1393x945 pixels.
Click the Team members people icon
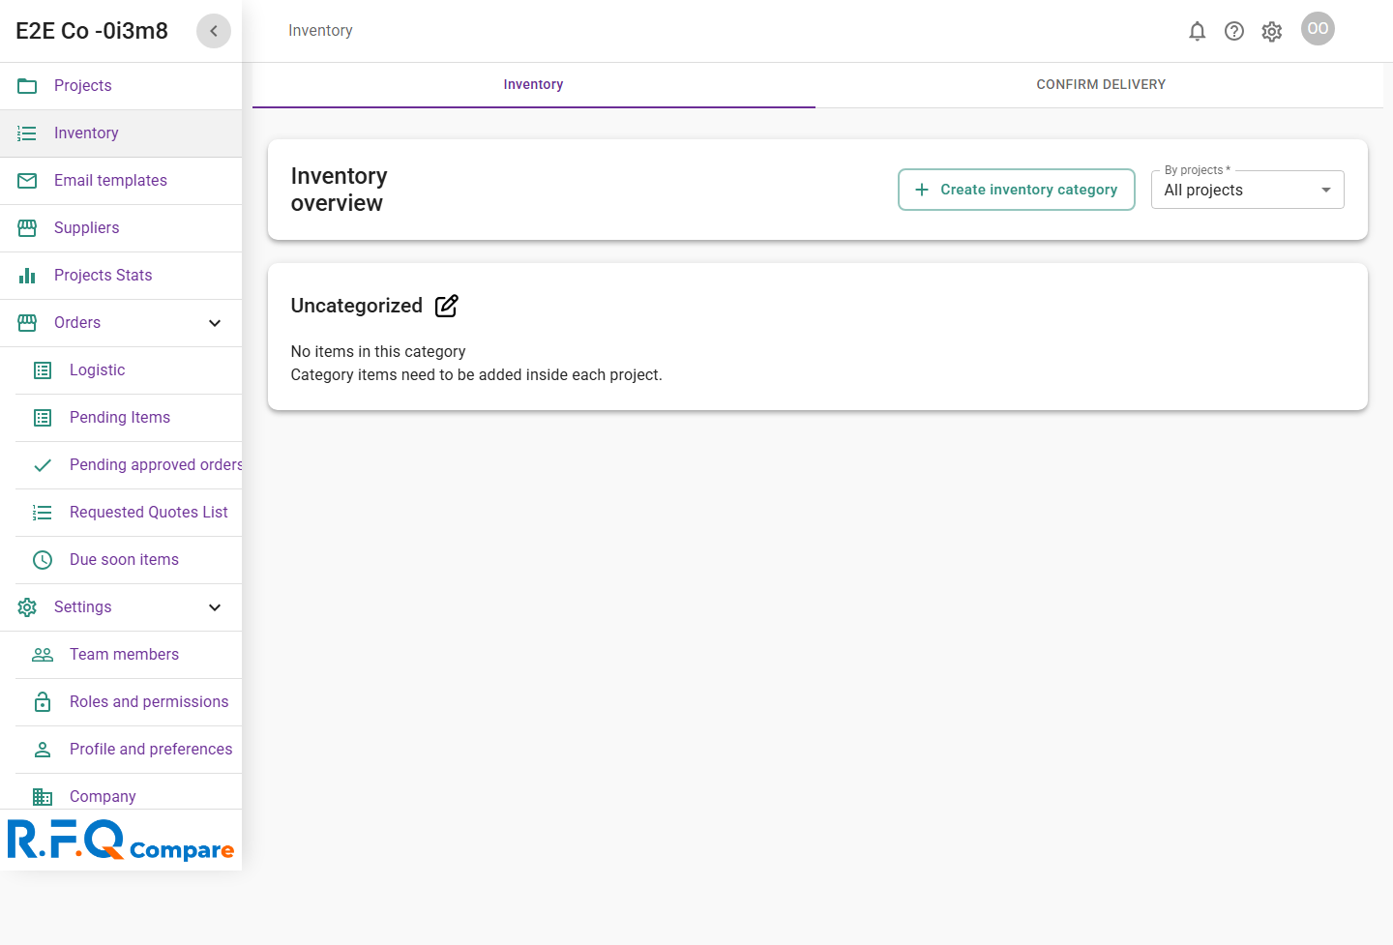point(43,655)
